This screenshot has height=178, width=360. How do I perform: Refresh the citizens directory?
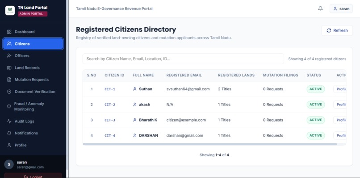(x=337, y=30)
